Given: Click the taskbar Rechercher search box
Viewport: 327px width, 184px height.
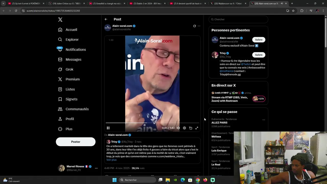Looking at the screenshot, I should point(138,180).
